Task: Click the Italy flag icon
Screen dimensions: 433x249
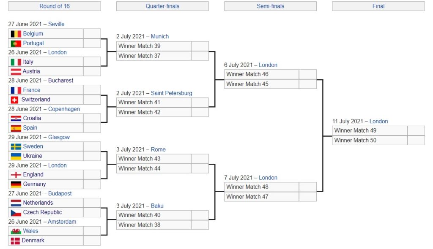Action: 16,62
